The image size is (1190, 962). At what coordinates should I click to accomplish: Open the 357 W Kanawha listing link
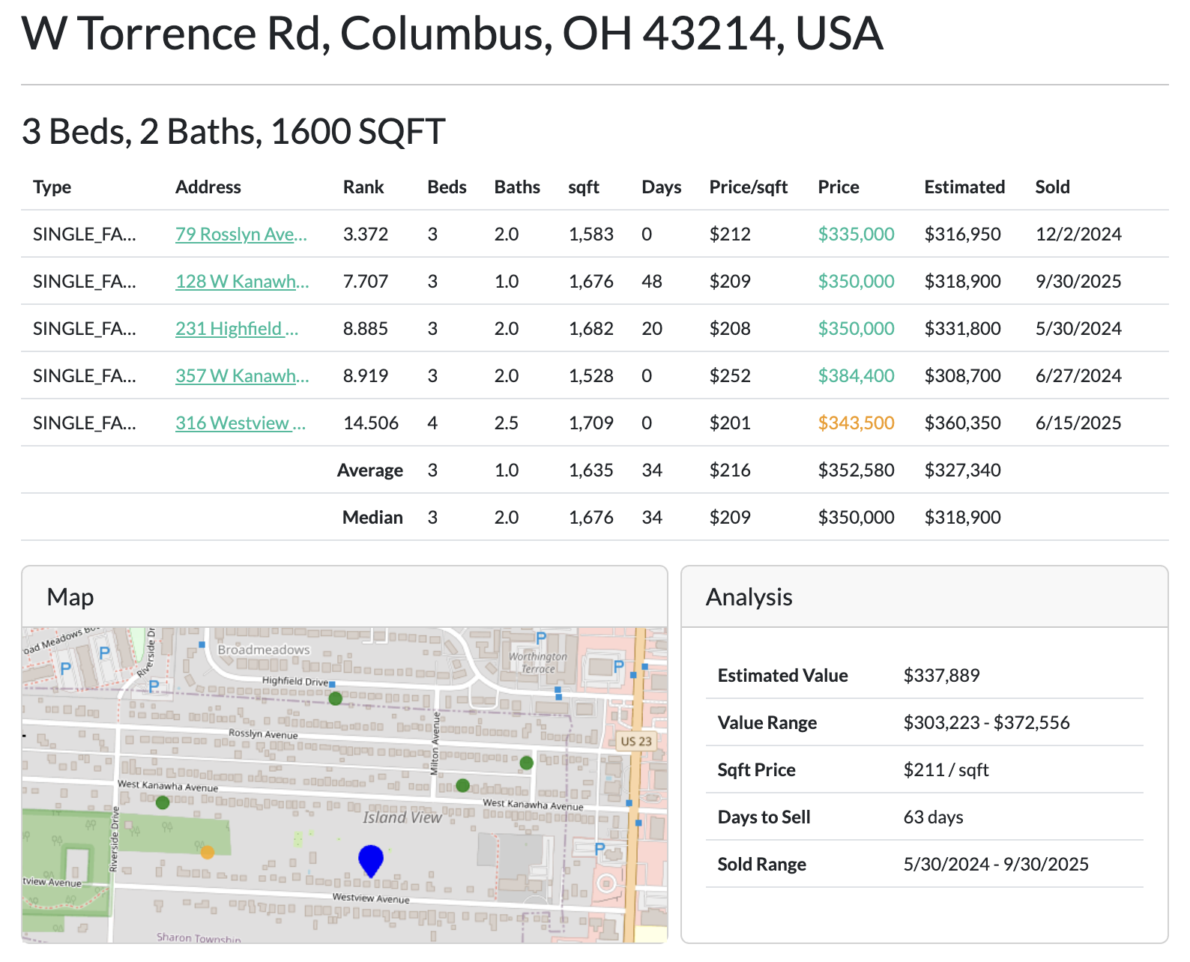tap(241, 375)
